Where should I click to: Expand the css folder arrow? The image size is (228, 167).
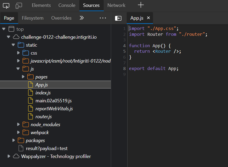point(18,53)
